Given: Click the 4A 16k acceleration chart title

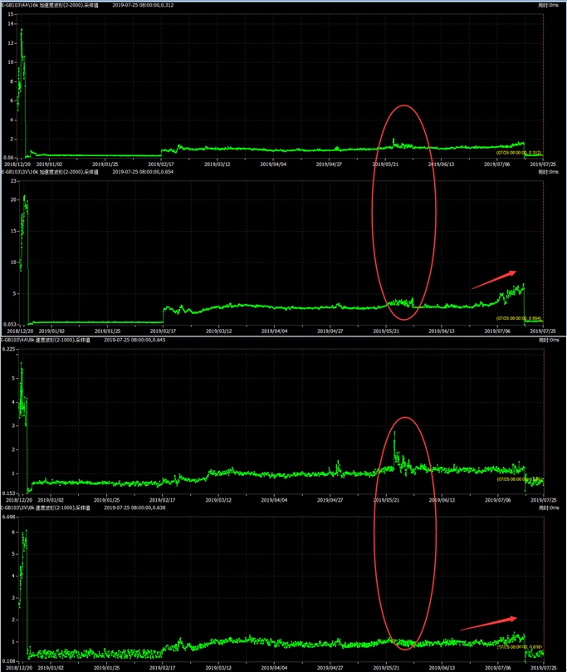Looking at the screenshot, I should coord(50,5).
